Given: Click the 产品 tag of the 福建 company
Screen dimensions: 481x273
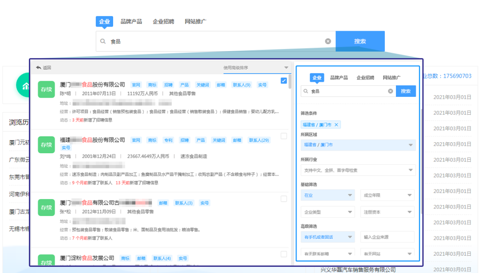Looking at the screenshot, I should click(x=200, y=140).
